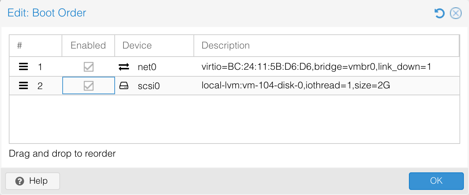This screenshot has width=469, height=195.
Task: Click the network arrows icon beside net0
Action: tap(124, 67)
